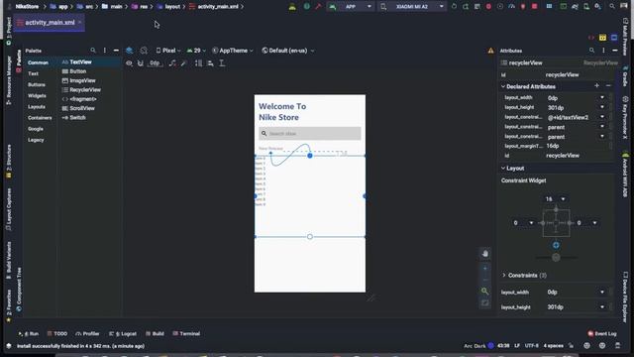Screen dimensions: 634x357
Task: Add a declared attribute with plus
Action: [596, 86]
